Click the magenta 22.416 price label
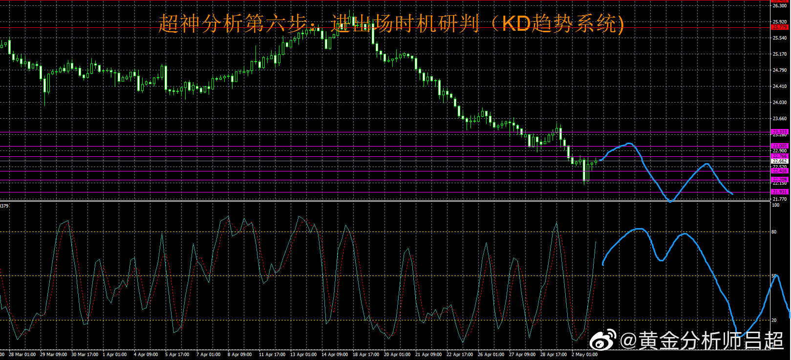791x360 pixels. tap(779, 171)
